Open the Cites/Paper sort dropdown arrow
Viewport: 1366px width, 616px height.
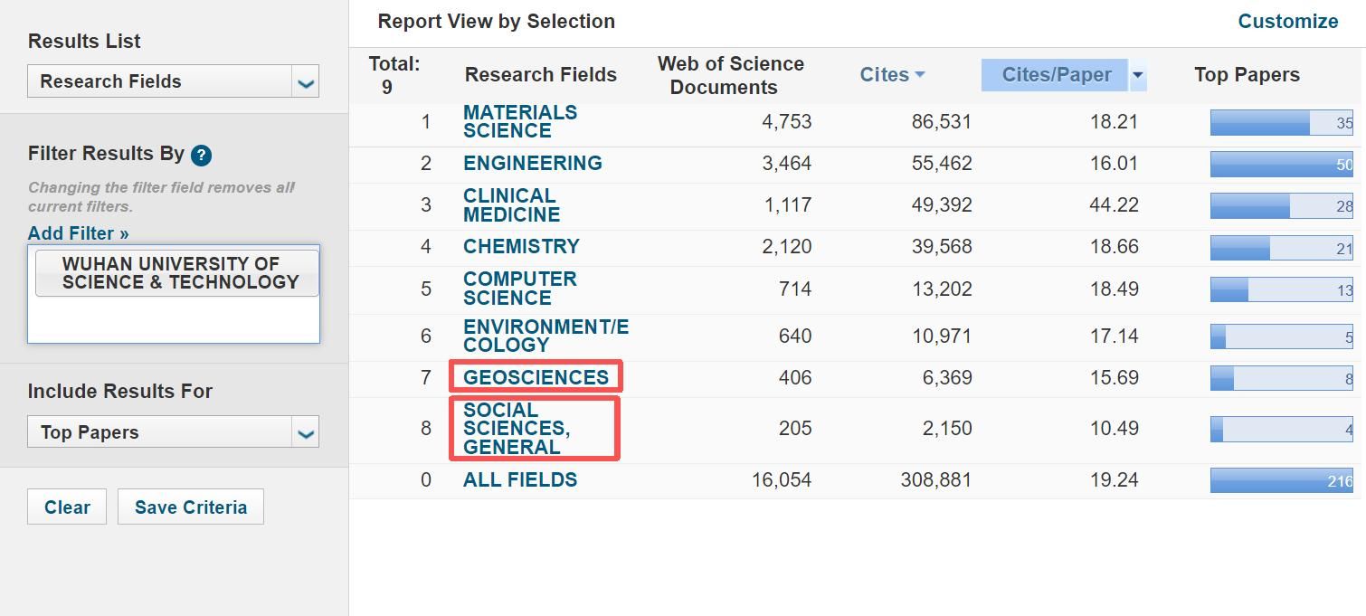tap(1138, 75)
